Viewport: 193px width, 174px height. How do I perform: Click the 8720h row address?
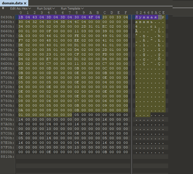pyautogui.click(x=8, y=87)
